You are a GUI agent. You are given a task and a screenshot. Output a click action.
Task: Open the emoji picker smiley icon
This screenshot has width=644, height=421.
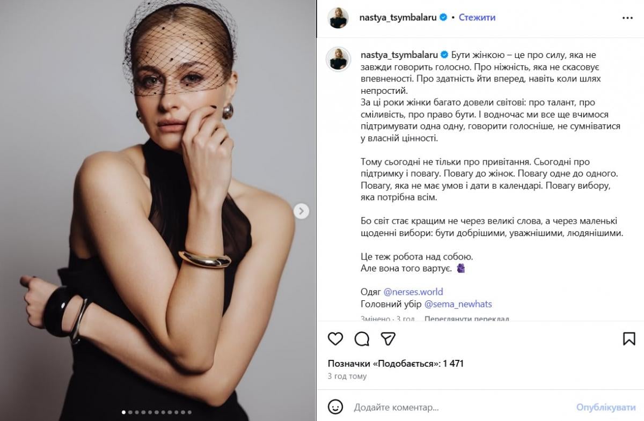point(335,407)
